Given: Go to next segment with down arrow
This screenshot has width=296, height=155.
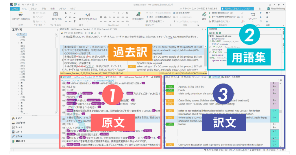Looking at the screenshot, I should tap(261, 17).
